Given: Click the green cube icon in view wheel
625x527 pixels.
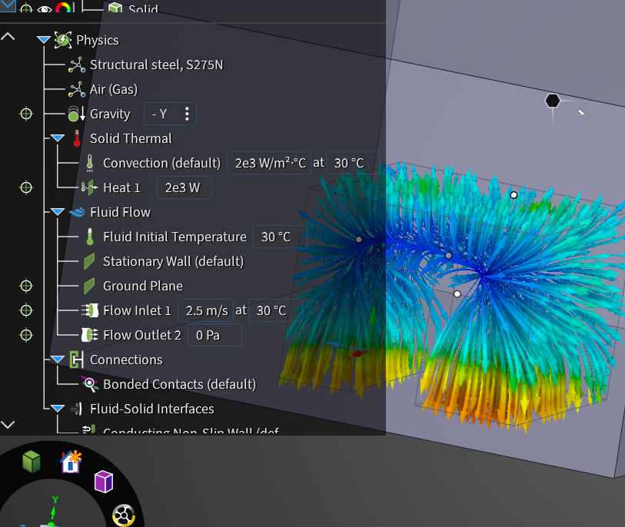Looking at the screenshot, I should point(31,461).
